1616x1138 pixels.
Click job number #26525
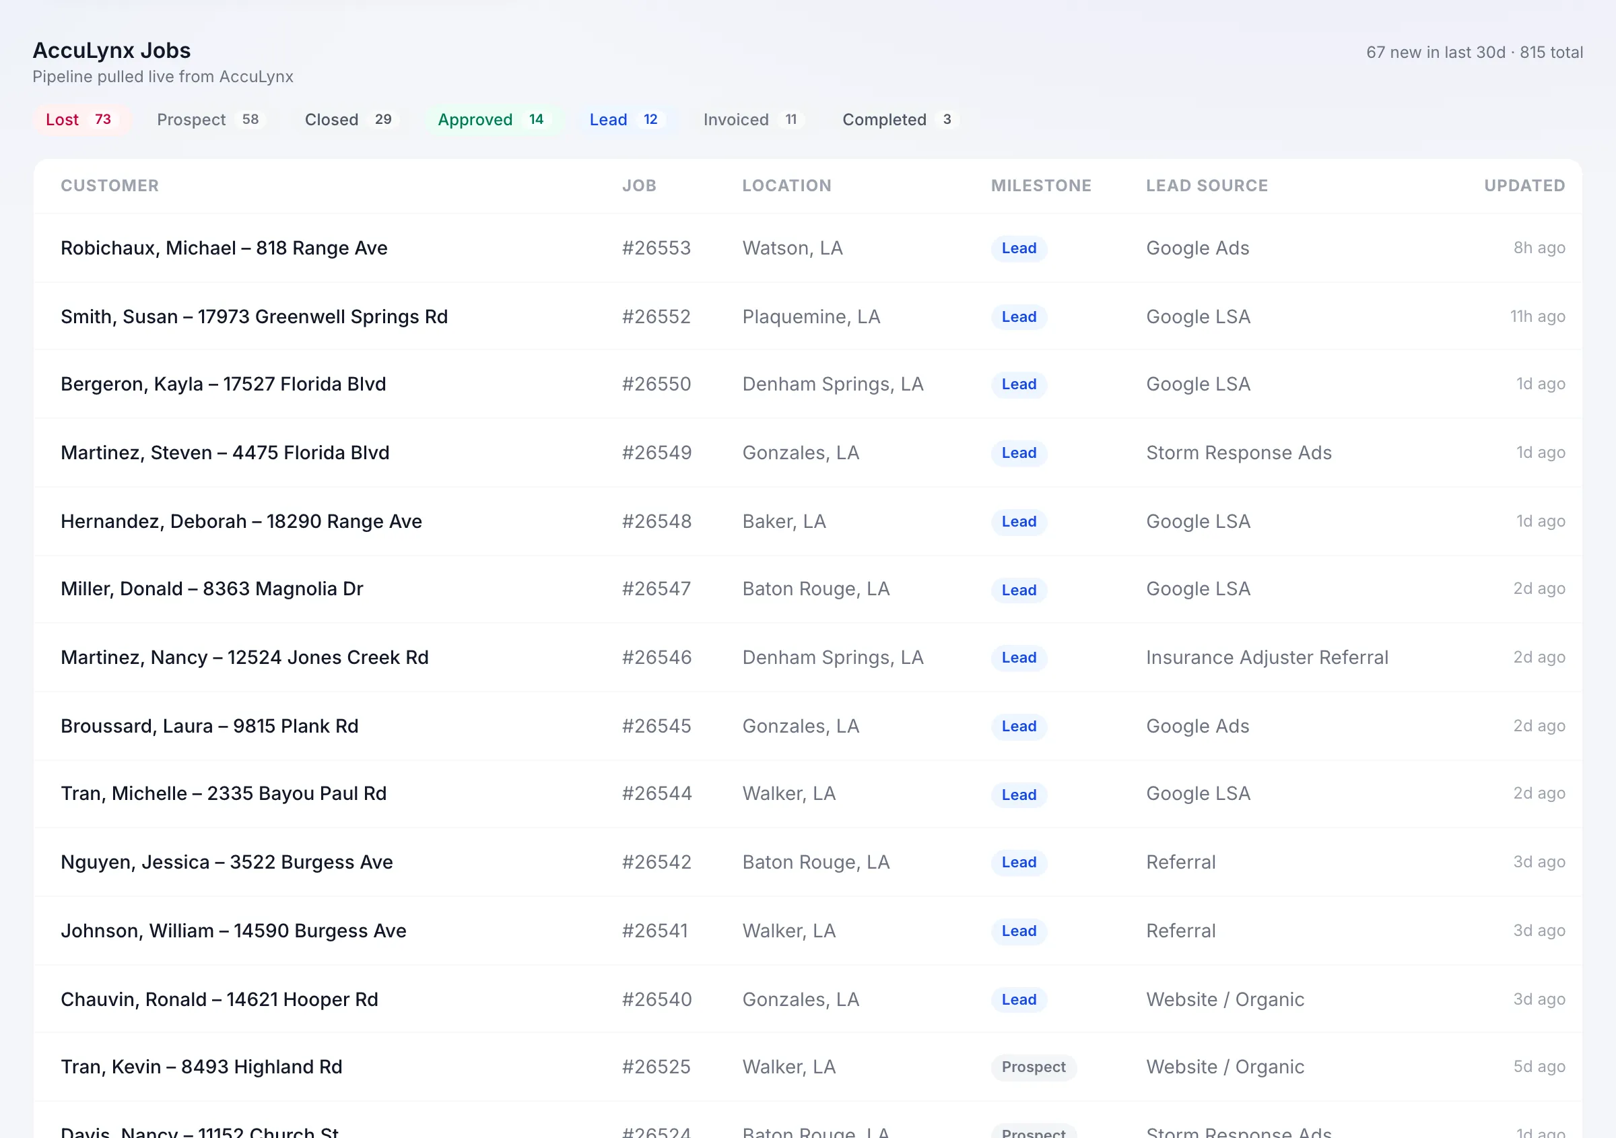(x=656, y=1067)
